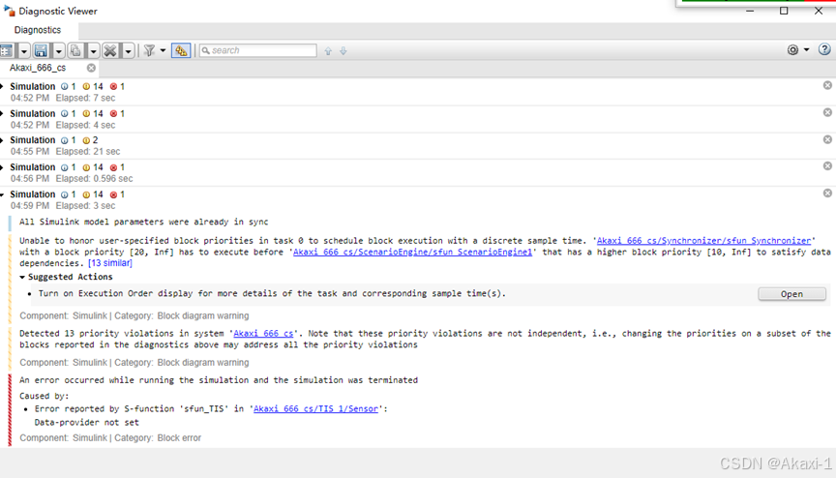Click the Open button for Execution Order display
This screenshot has height=478, width=836.
click(x=791, y=294)
